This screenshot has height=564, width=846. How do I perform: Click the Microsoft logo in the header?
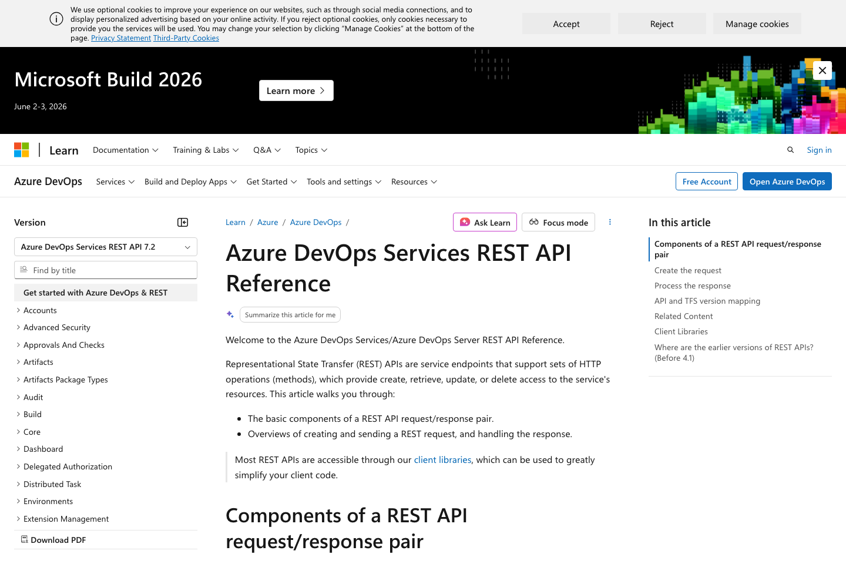(21, 149)
